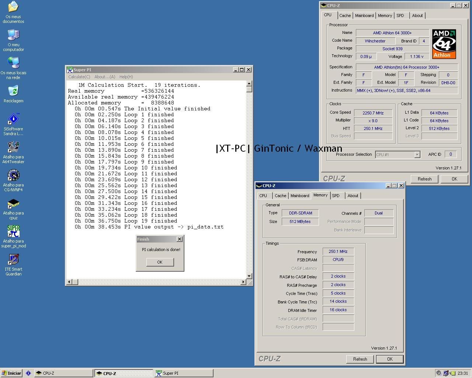Open O meu computador desktop icon

(x=13, y=40)
